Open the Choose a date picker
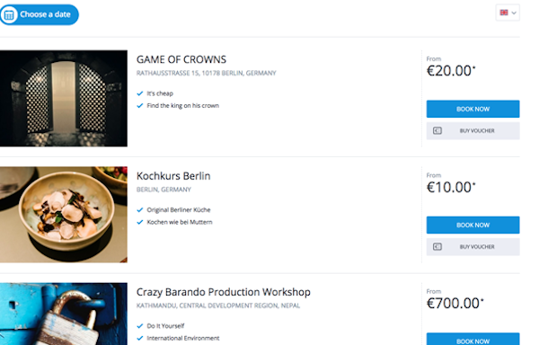539x345 pixels. click(40, 14)
